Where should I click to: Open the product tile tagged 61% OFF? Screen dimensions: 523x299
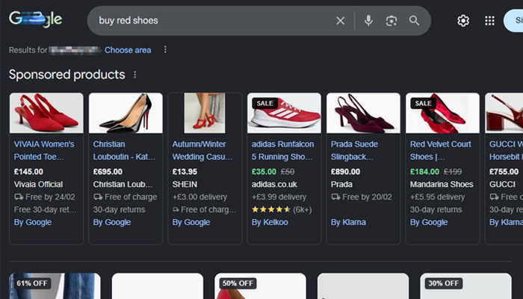point(55,286)
